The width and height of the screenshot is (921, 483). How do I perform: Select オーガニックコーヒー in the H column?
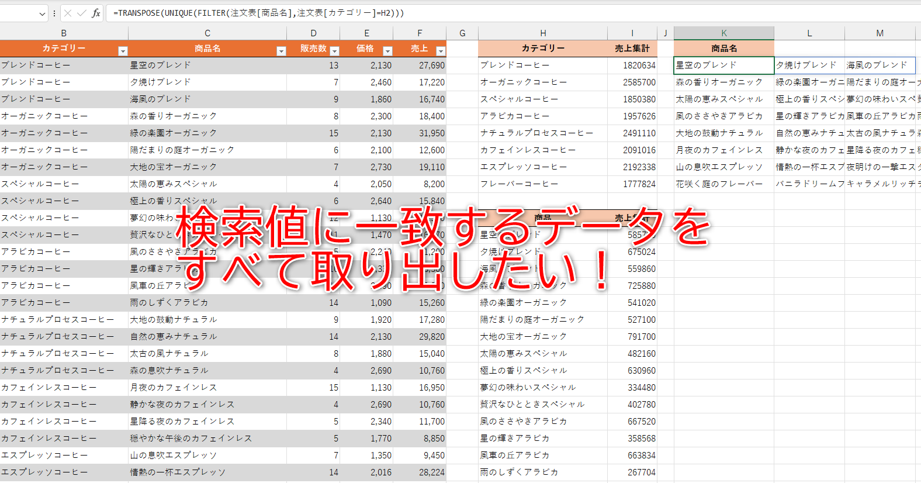543,82
